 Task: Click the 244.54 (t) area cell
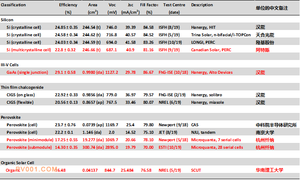click(x=91, y=27)
